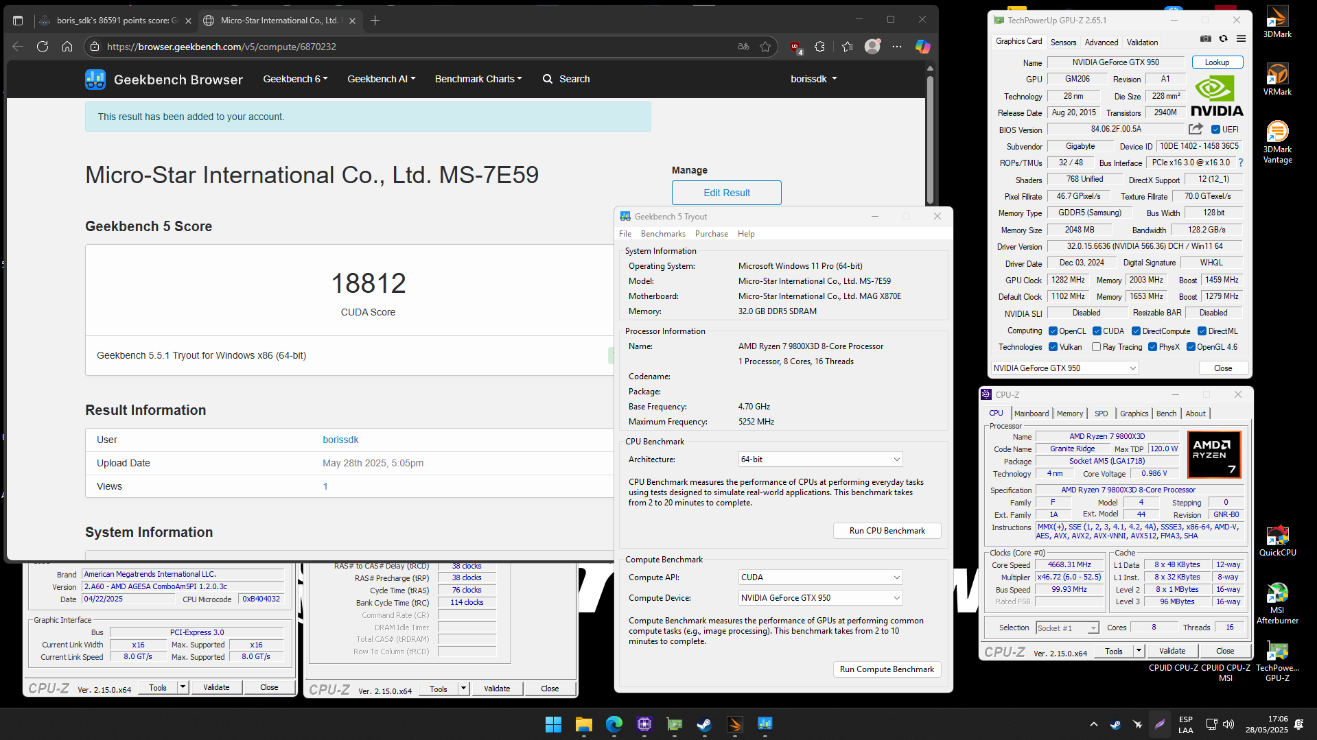Click the Bus Interface question mark icon
The width and height of the screenshot is (1317, 740).
pyautogui.click(x=1241, y=163)
